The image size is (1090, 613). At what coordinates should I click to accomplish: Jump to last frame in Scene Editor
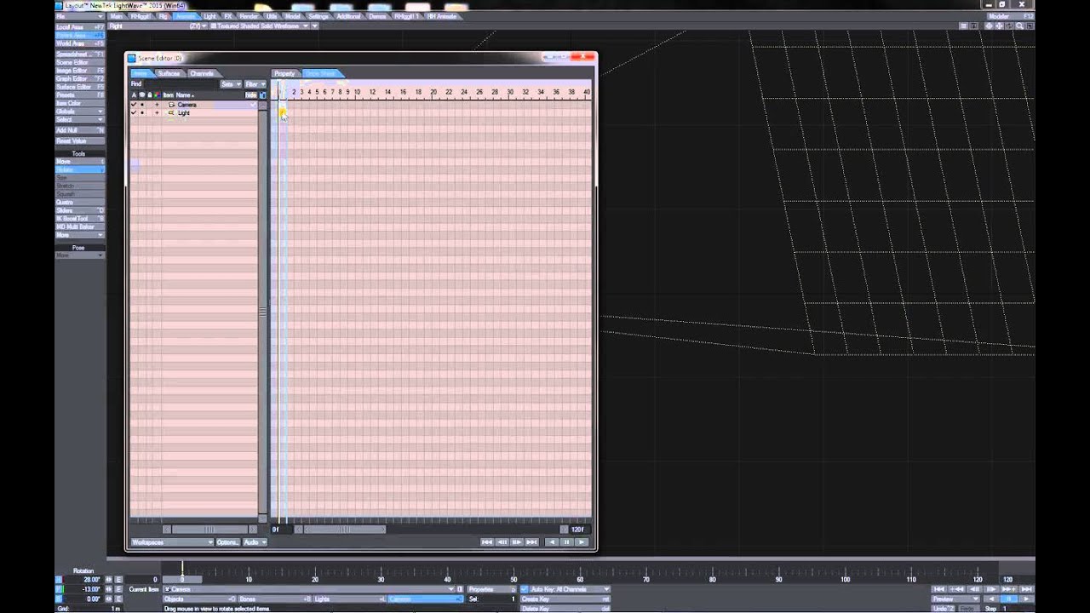click(531, 542)
